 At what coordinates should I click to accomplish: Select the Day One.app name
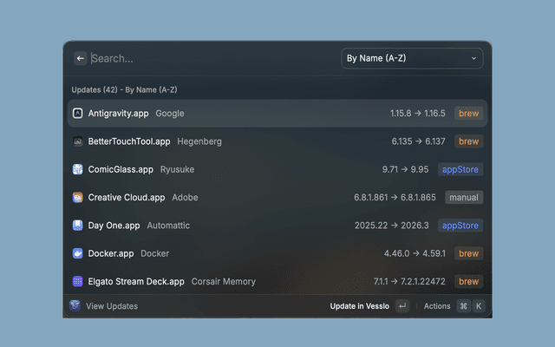tap(114, 226)
